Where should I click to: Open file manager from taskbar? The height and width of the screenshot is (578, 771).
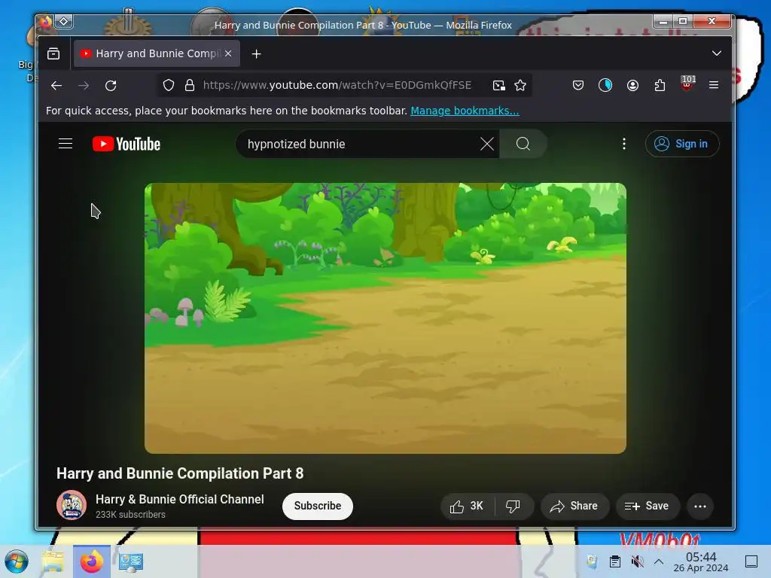[x=53, y=561]
